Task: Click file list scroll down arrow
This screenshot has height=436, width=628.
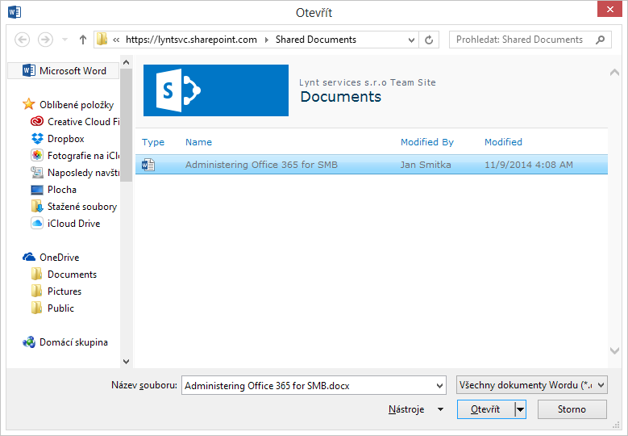Action: pos(614,350)
